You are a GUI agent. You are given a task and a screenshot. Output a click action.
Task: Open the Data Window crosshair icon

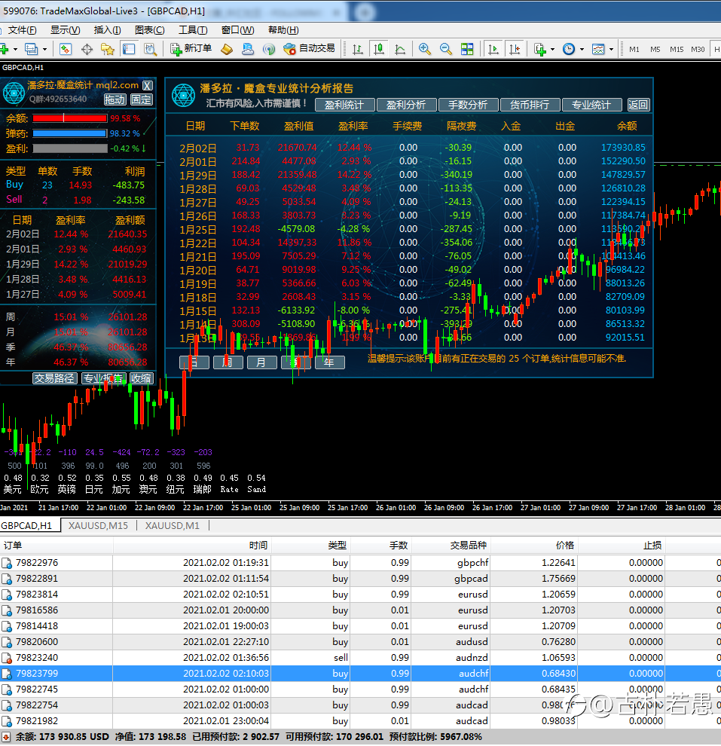87,49
